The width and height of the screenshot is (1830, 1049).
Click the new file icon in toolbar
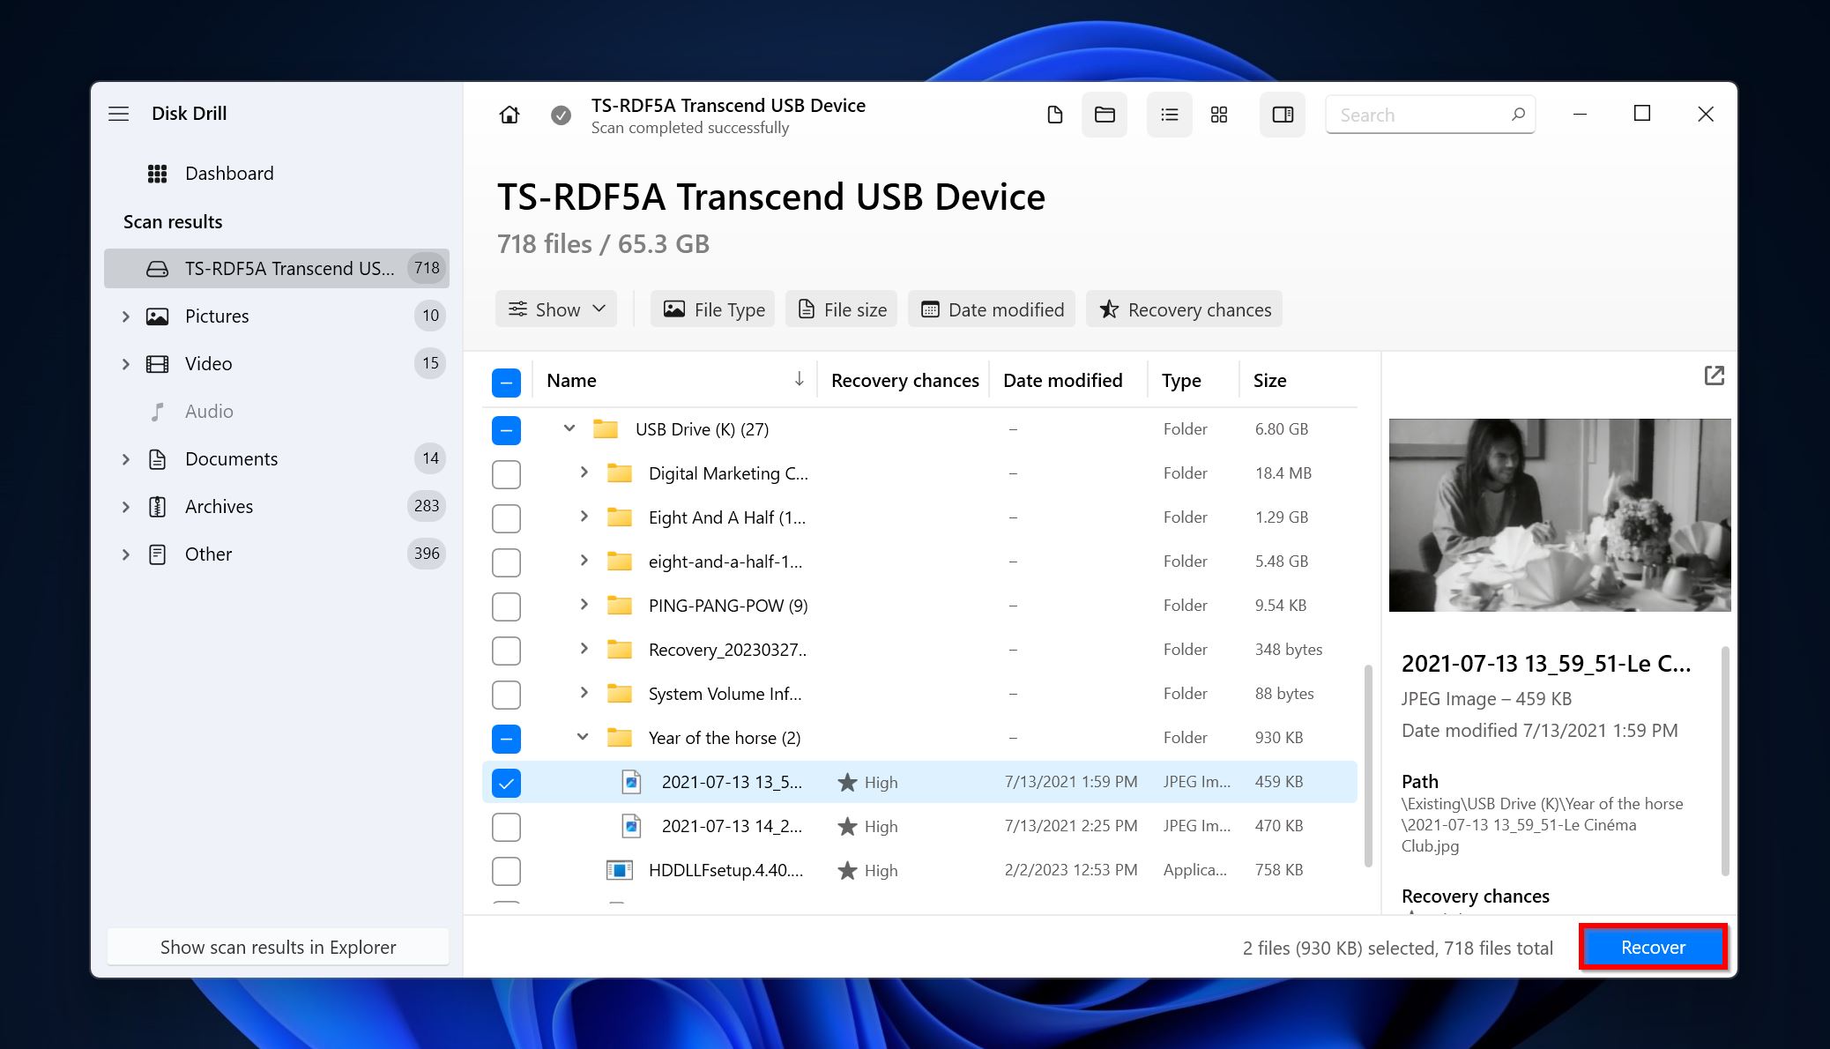point(1054,115)
